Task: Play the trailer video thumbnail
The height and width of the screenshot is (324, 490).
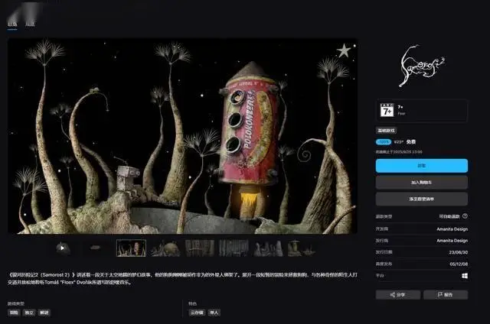Action: pyautogui.click(x=63, y=248)
